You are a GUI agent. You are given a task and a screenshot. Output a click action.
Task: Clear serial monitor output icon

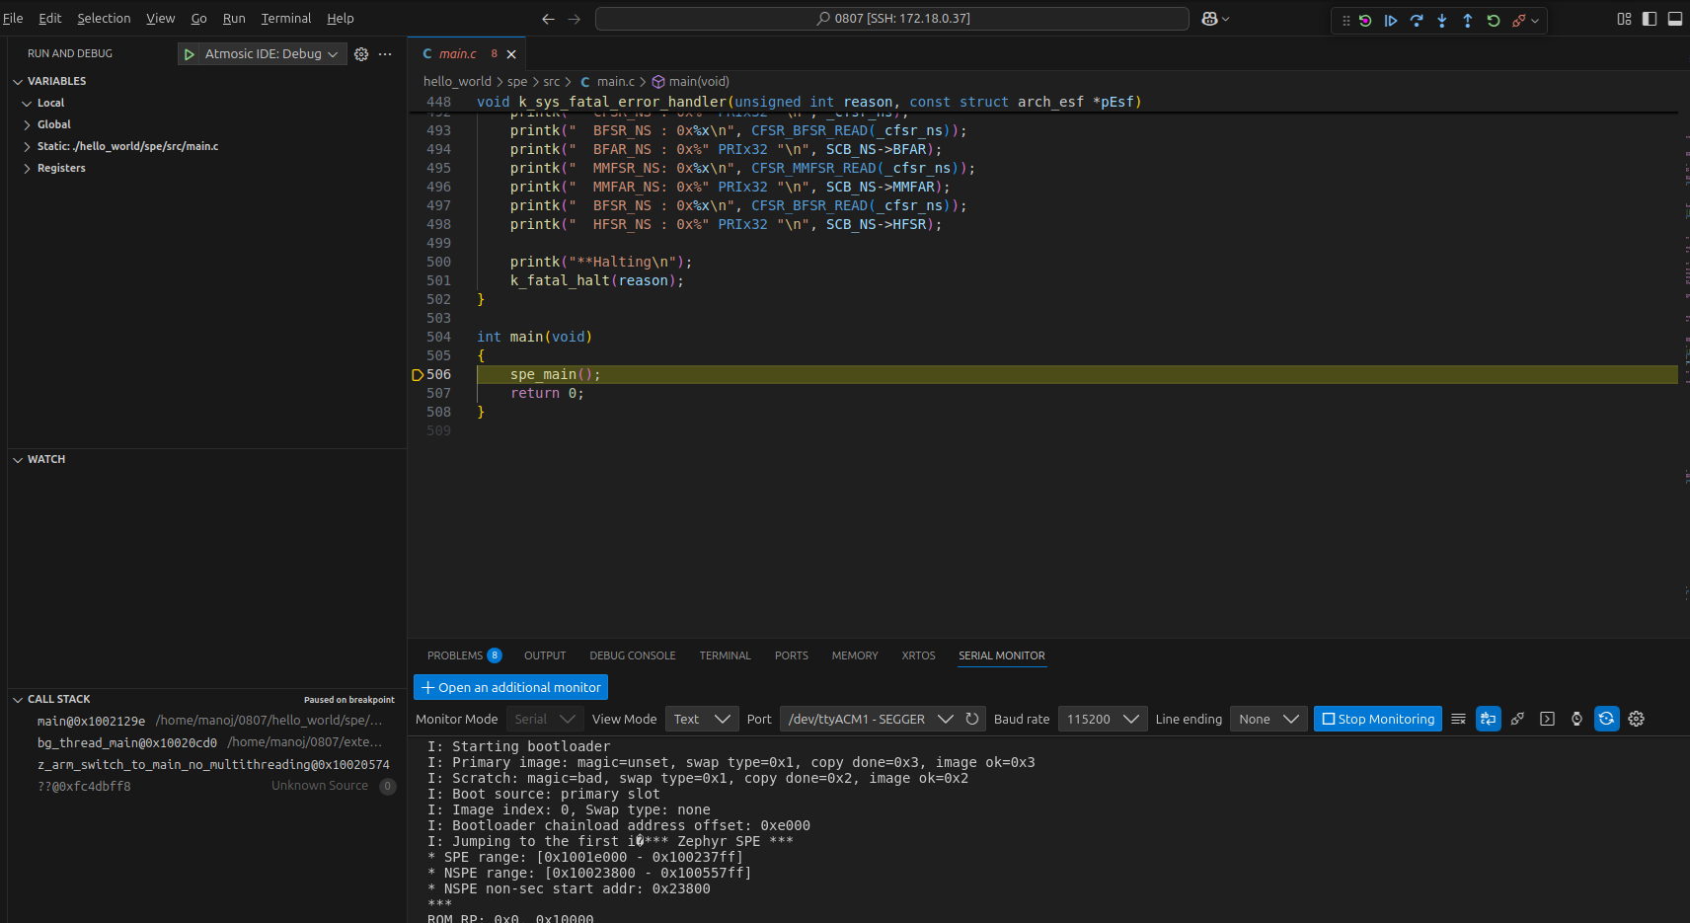tap(1459, 719)
